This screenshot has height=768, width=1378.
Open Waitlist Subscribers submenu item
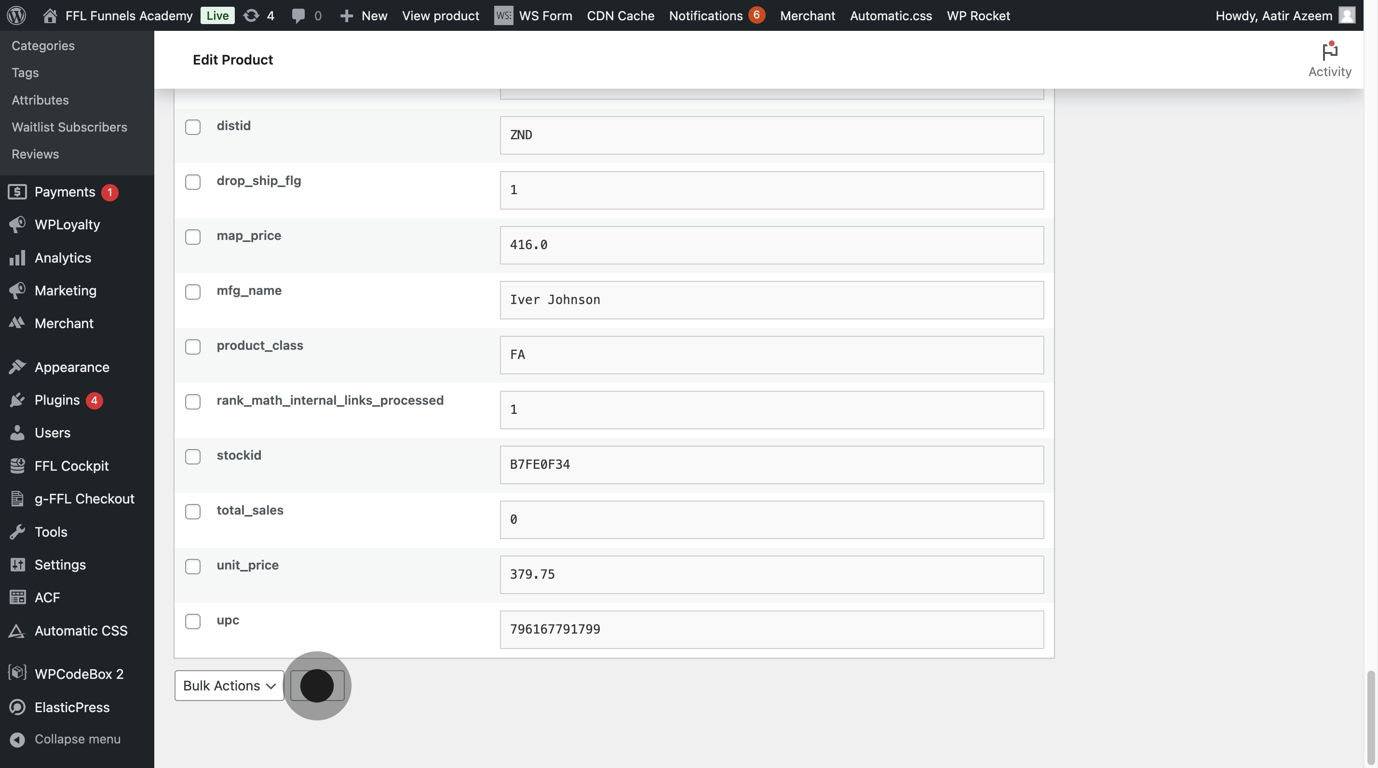[x=69, y=127]
